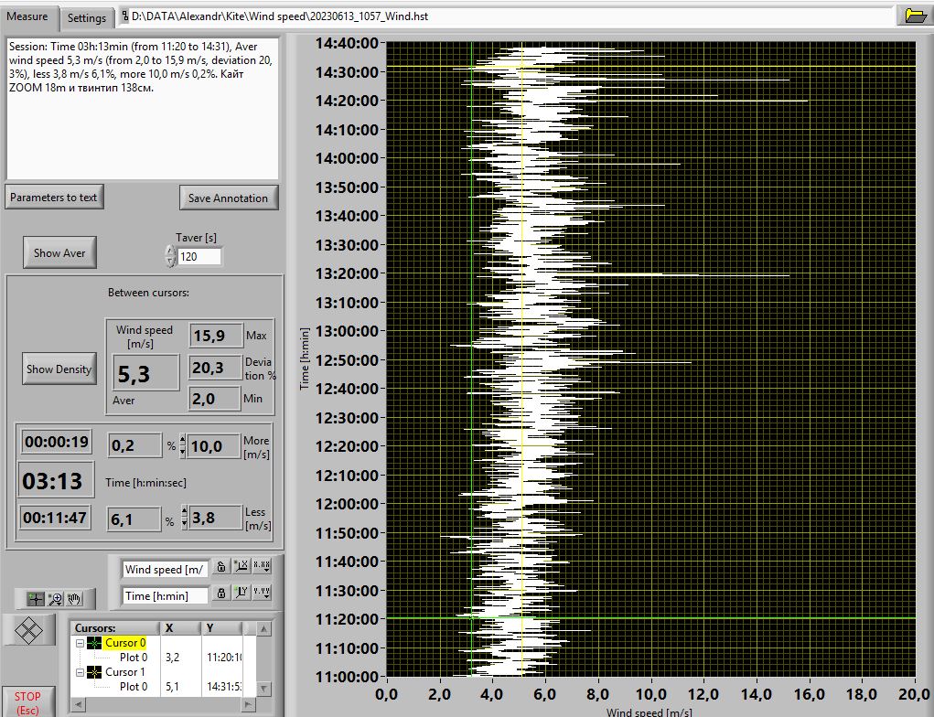Image resolution: width=934 pixels, height=717 pixels.
Task: Autoscale the X axis once
Action: [242, 566]
